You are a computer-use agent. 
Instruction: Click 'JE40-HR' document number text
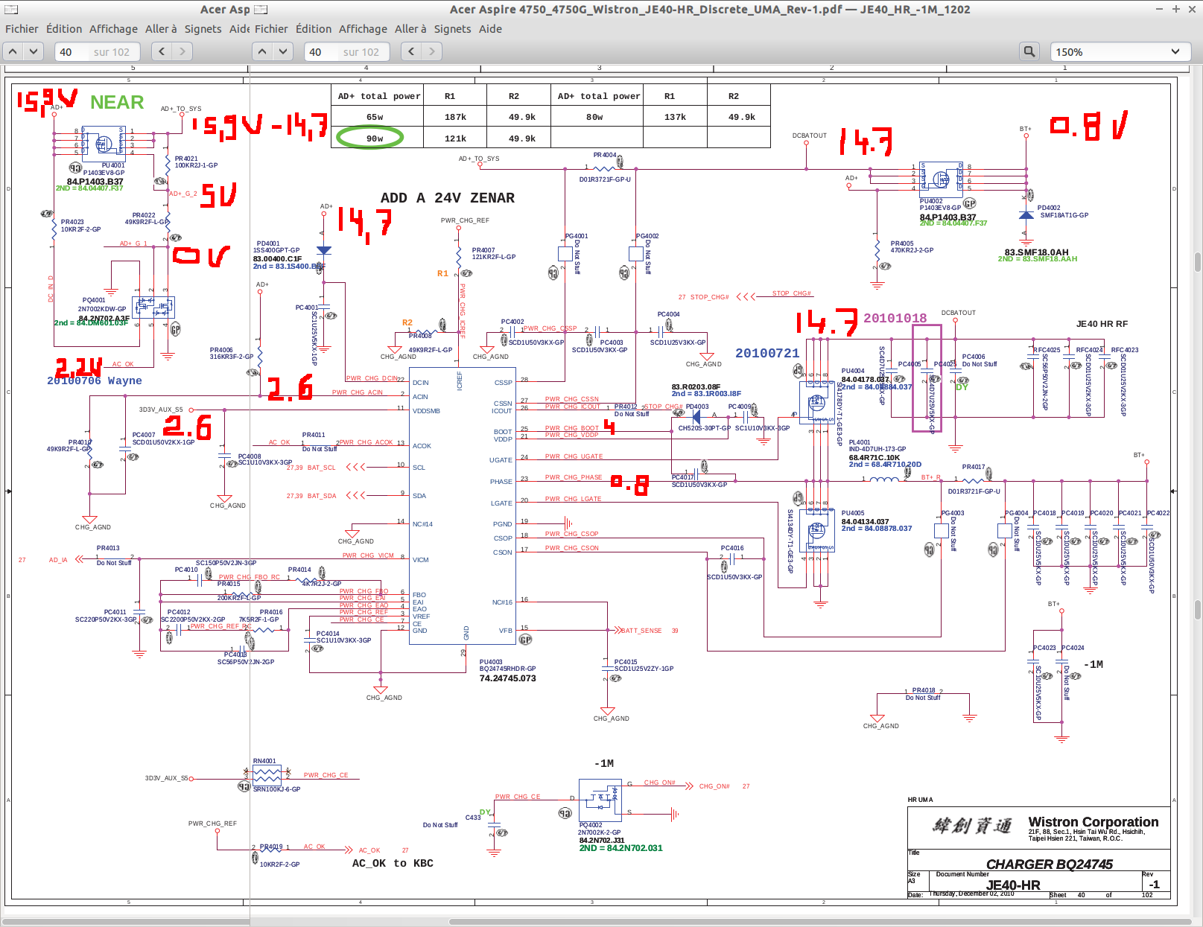(x=1013, y=885)
